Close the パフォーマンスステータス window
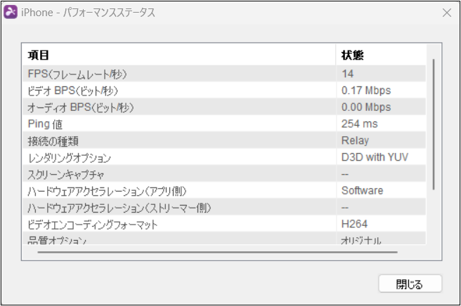Screen dimensions: 461x306 click(x=447, y=13)
